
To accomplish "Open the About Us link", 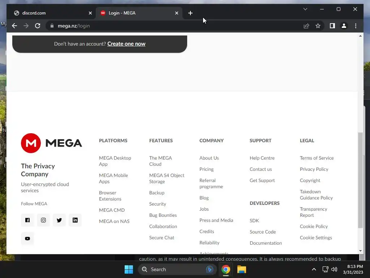I will pyautogui.click(x=209, y=158).
